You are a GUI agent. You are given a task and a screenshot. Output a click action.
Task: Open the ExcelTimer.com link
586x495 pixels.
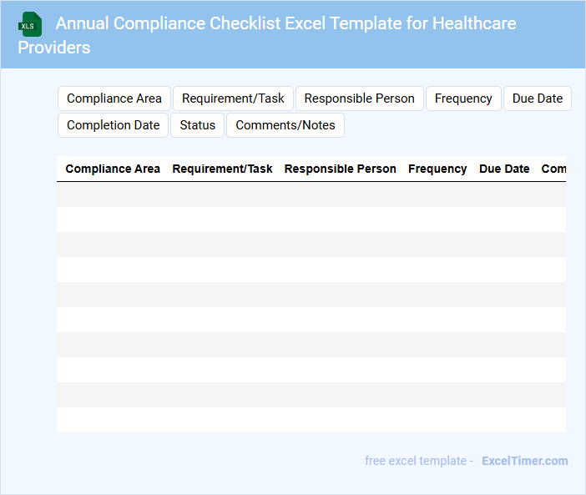(524, 461)
